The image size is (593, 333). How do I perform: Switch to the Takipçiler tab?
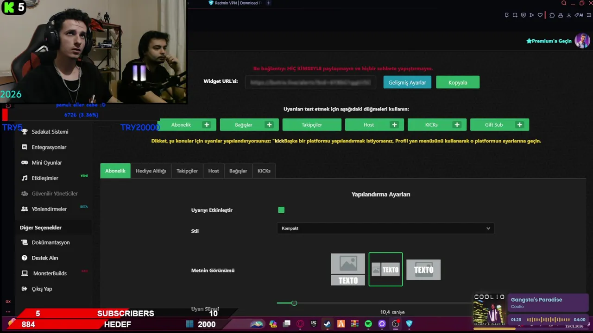pyautogui.click(x=187, y=171)
